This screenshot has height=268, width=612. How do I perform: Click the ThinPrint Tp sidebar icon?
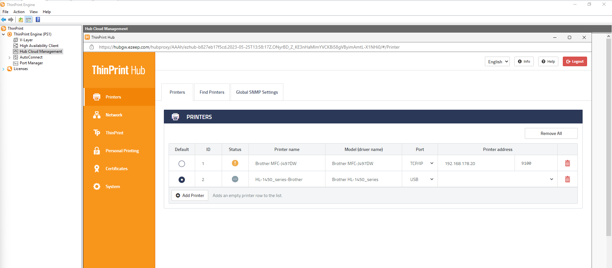(97, 133)
